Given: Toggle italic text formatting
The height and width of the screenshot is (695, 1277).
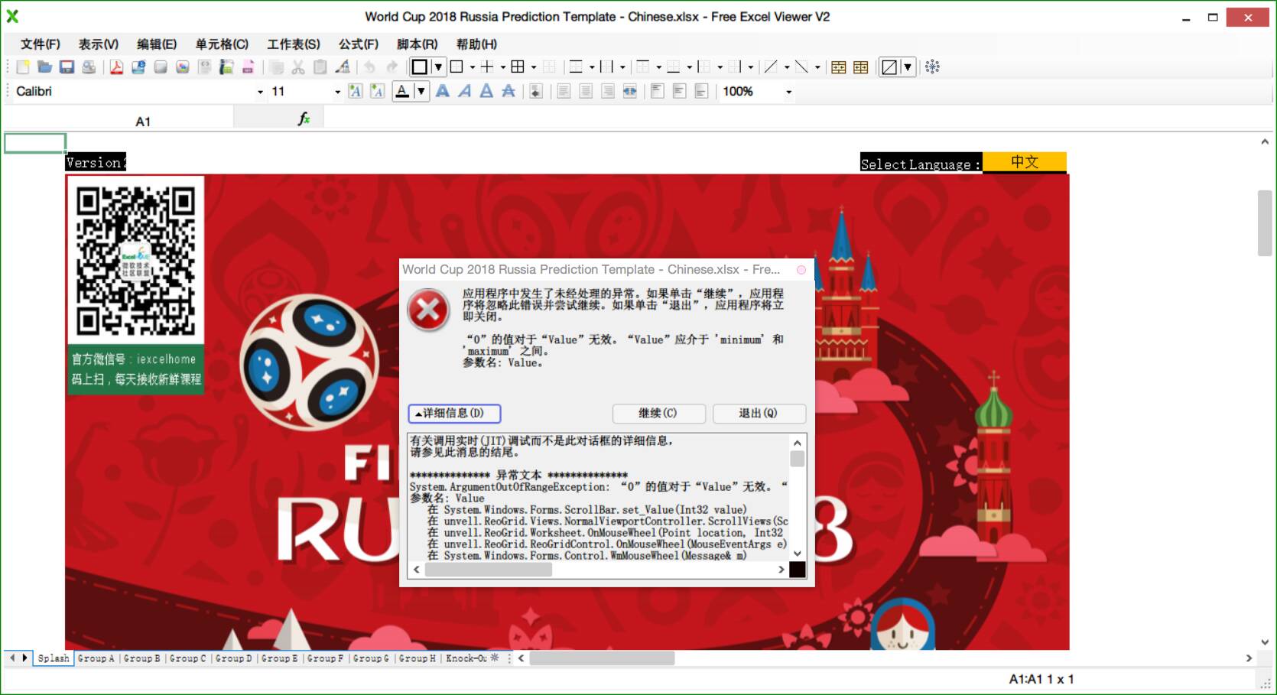Looking at the screenshot, I should 465,92.
